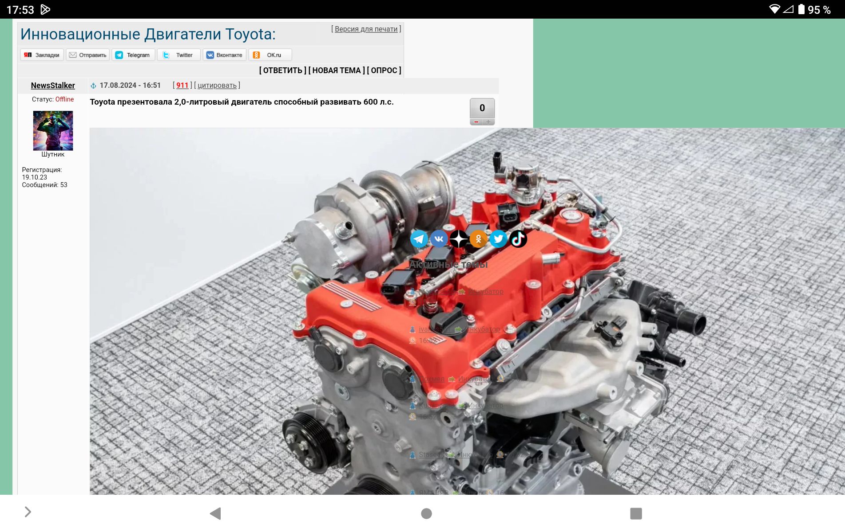Open the round Telegram social icon
Viewport: 845px width, 532px height.
(x=419, y=239)
